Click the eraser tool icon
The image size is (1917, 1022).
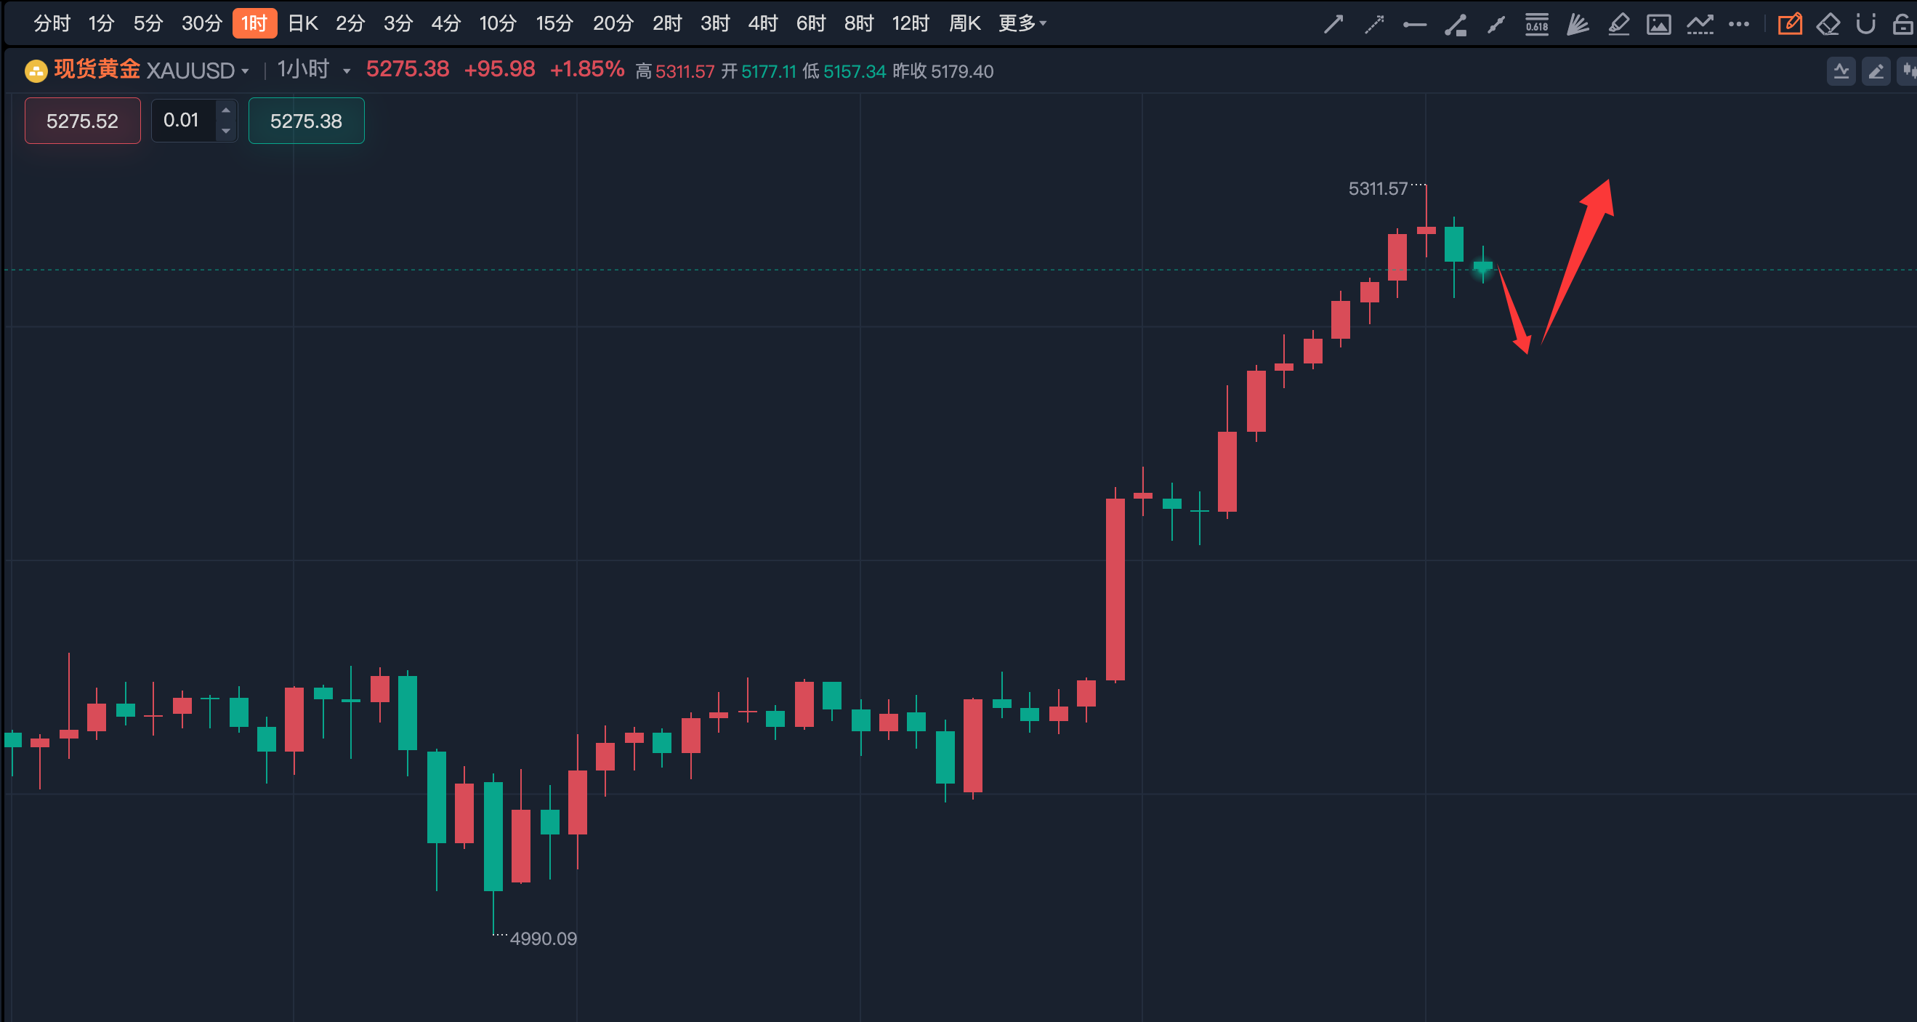tap(1828, 25)
